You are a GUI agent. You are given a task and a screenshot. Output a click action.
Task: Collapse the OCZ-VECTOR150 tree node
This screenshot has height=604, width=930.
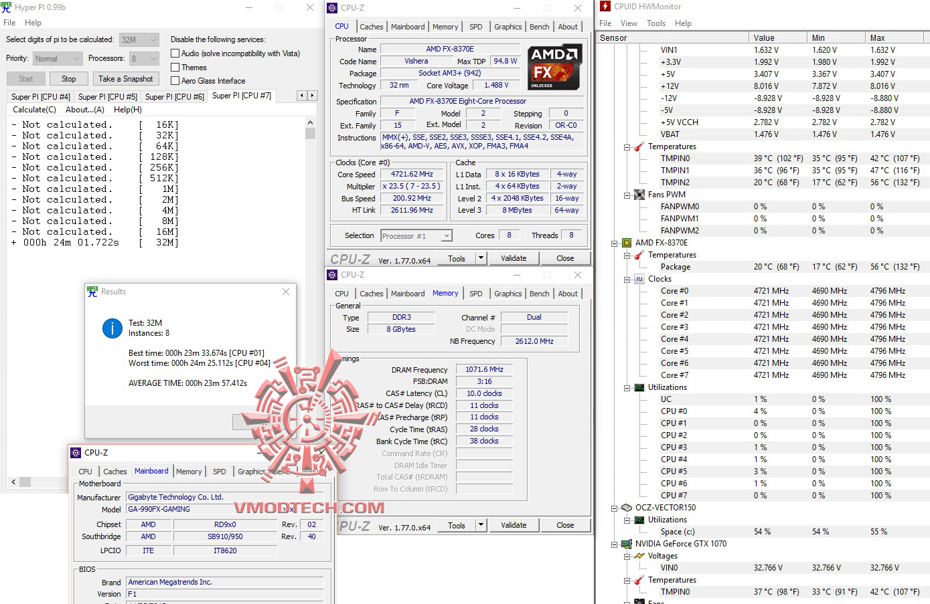click(614, 508)
